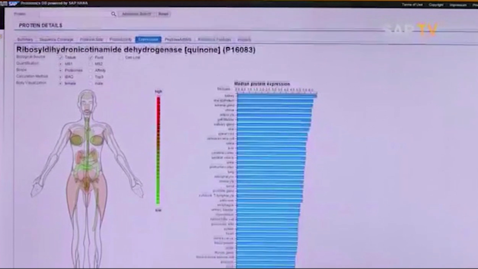This screenshot has height=269, width=478.
Task: Click the Advanced Search button
Action: pyautogui.click(x=136, y=14)
